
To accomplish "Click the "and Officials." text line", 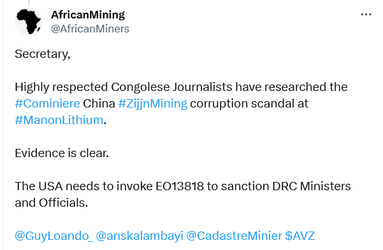I will coord(51,203).
